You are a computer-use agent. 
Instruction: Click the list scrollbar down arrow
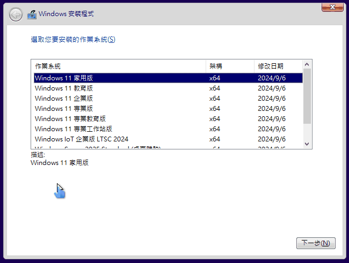307,144
